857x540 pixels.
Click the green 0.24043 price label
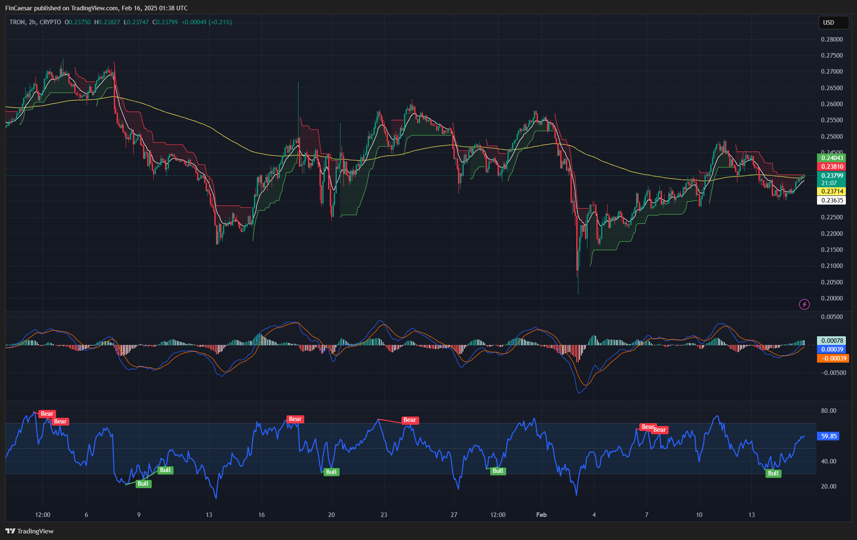(x=831, y=158)
